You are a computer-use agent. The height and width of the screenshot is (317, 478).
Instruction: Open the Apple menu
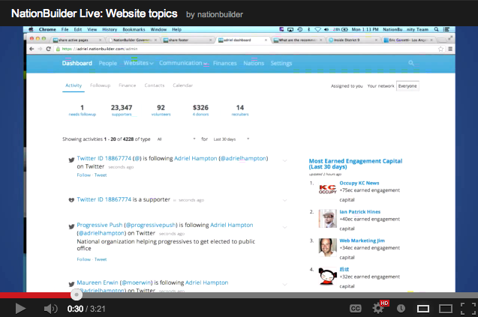coord(31,29)
